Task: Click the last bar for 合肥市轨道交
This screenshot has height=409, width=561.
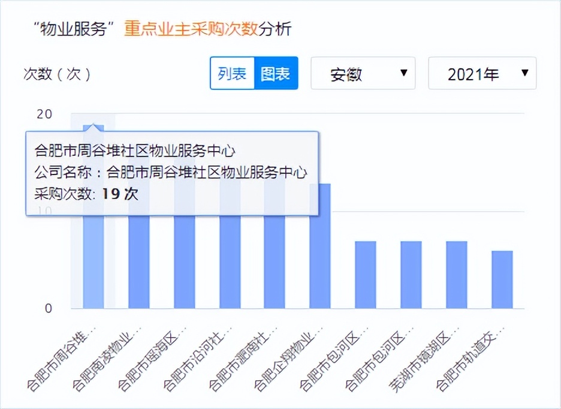Action: pos(502,279)
